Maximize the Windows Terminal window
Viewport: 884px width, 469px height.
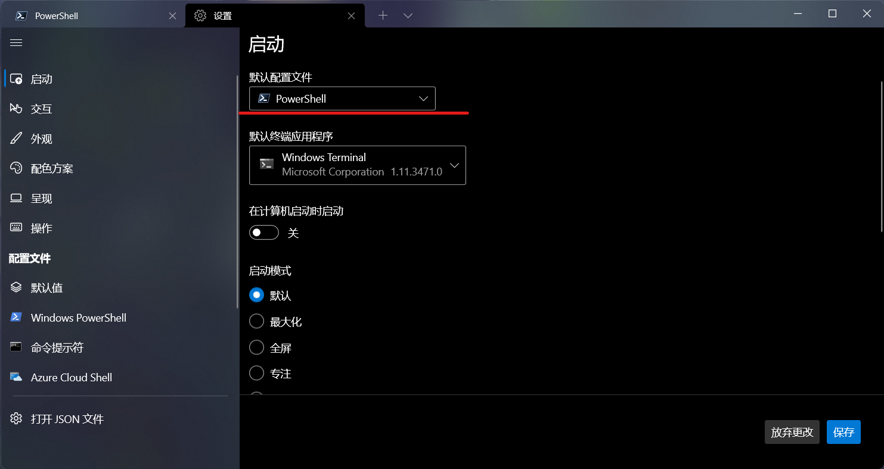[x=833, y=14]
